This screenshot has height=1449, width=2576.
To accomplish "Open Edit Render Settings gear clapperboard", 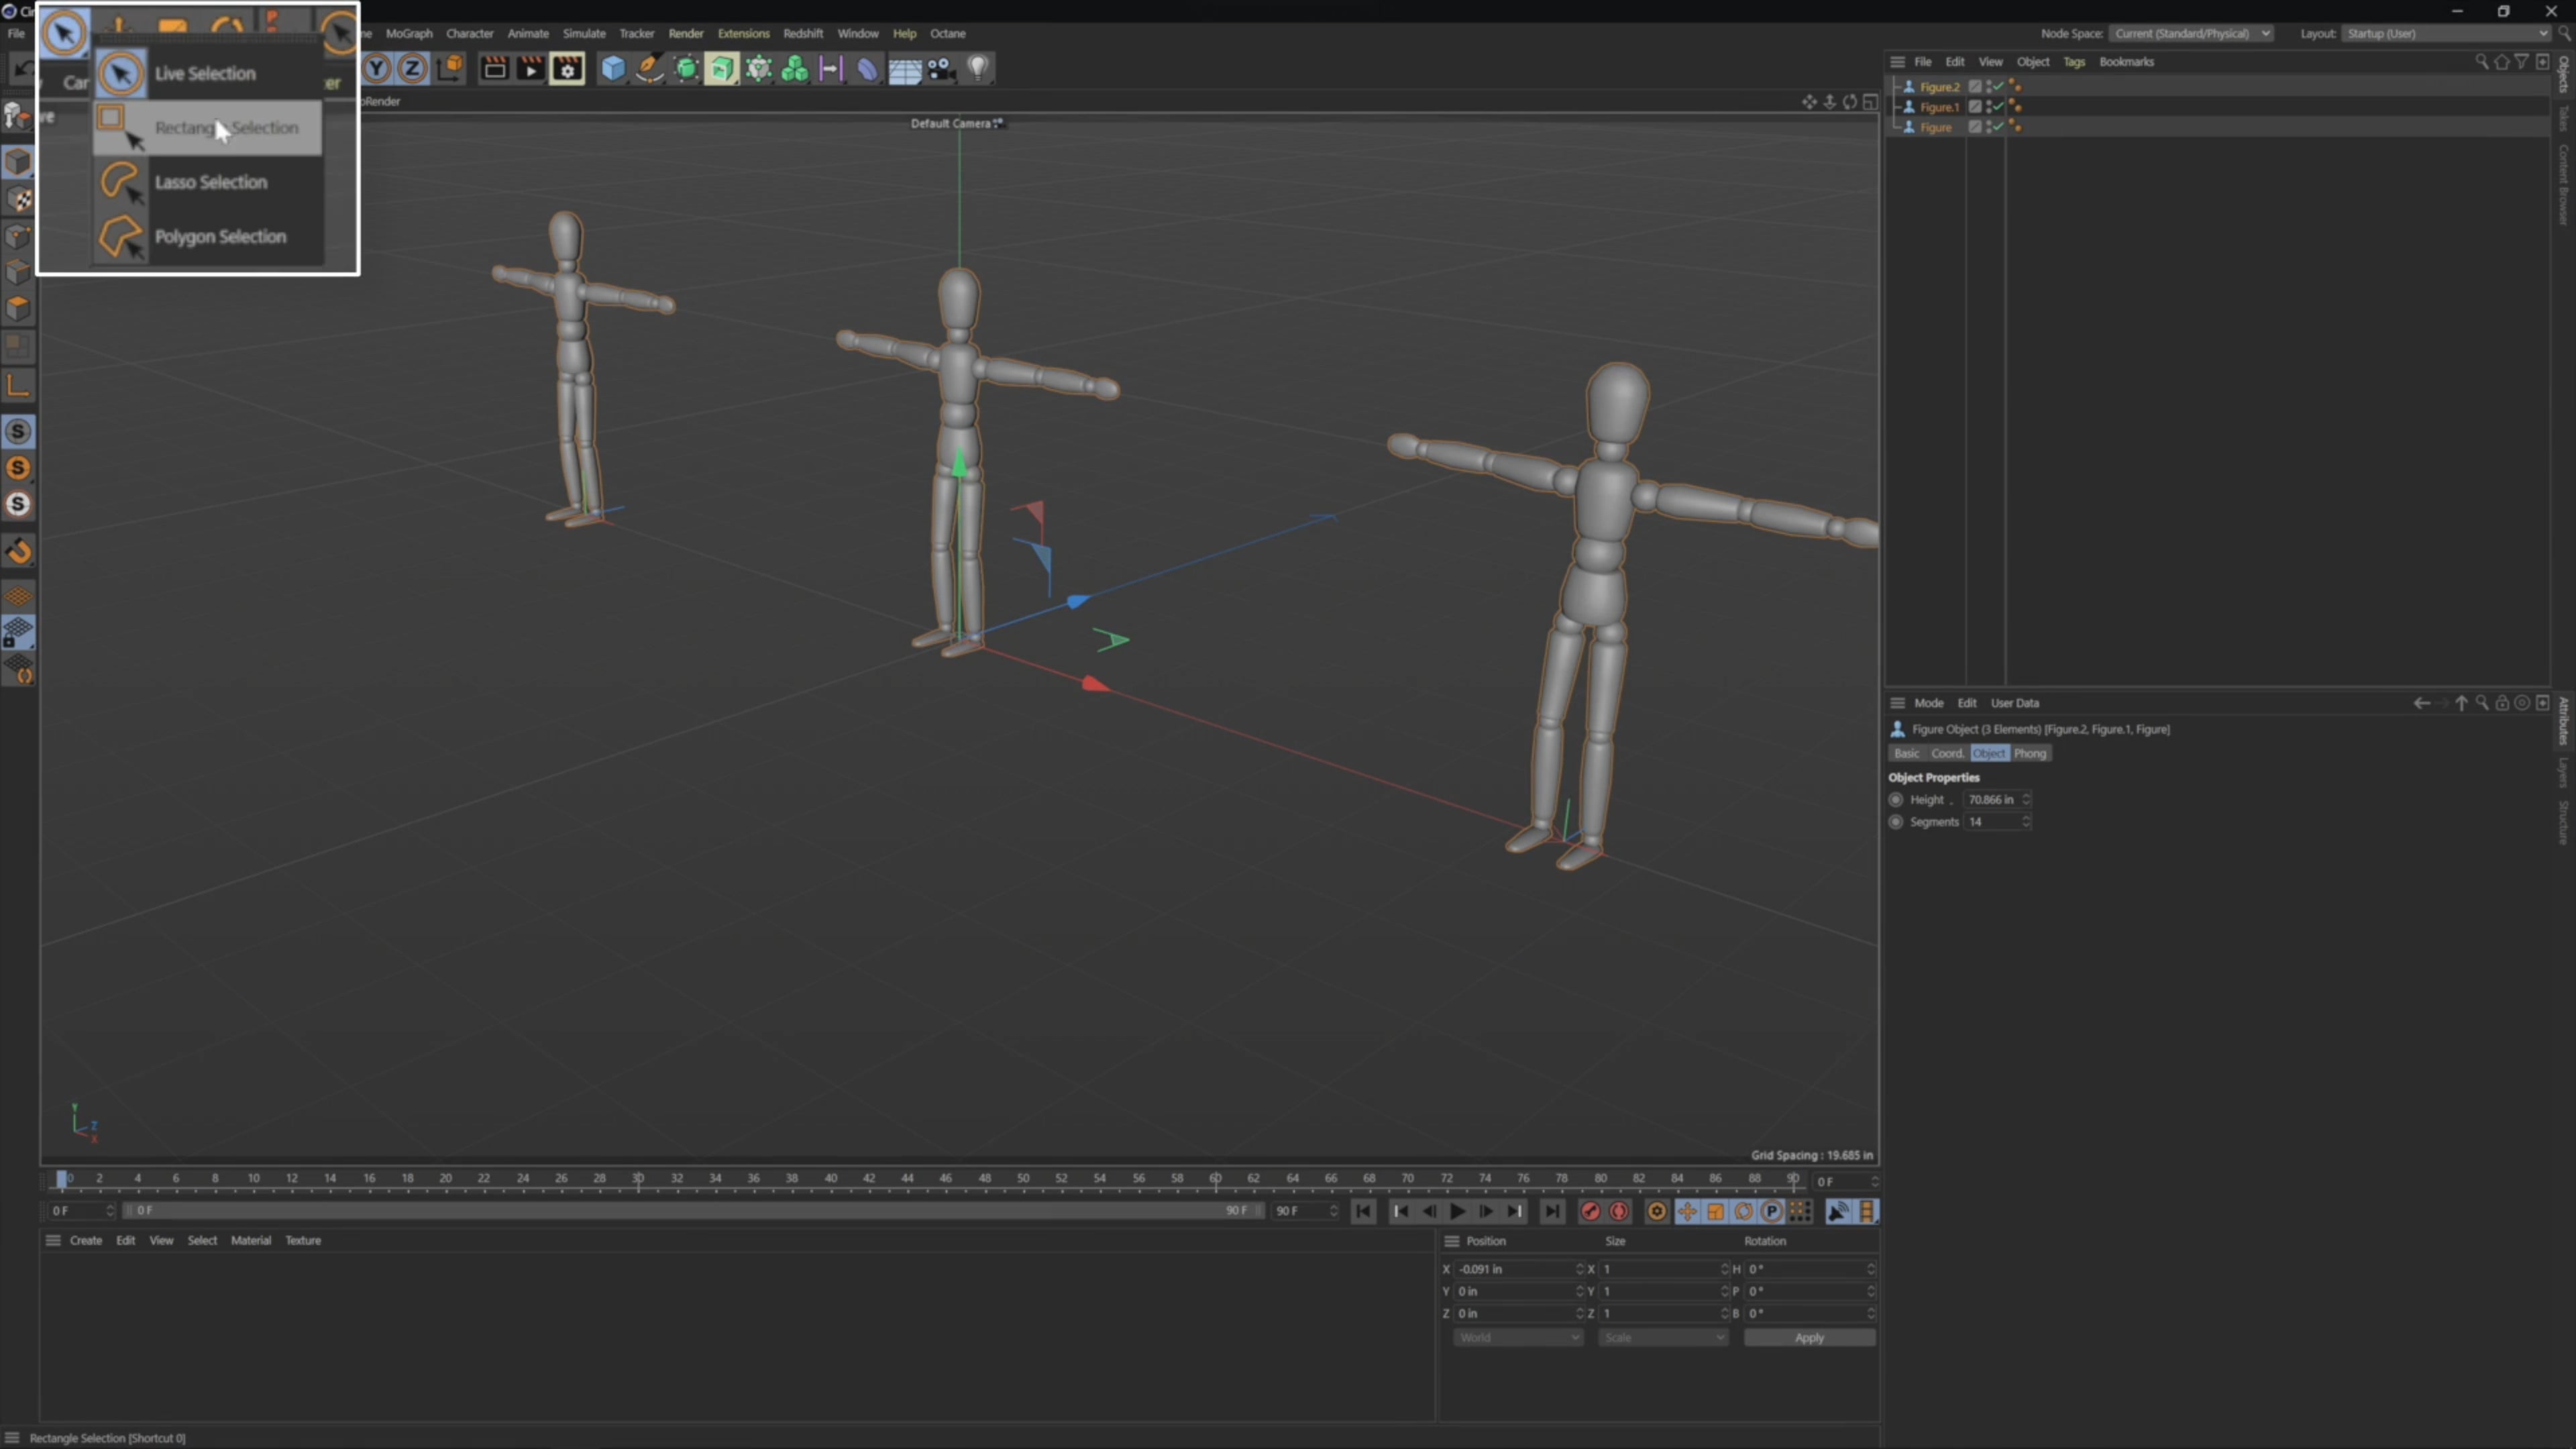I will [x=567, y=68].
